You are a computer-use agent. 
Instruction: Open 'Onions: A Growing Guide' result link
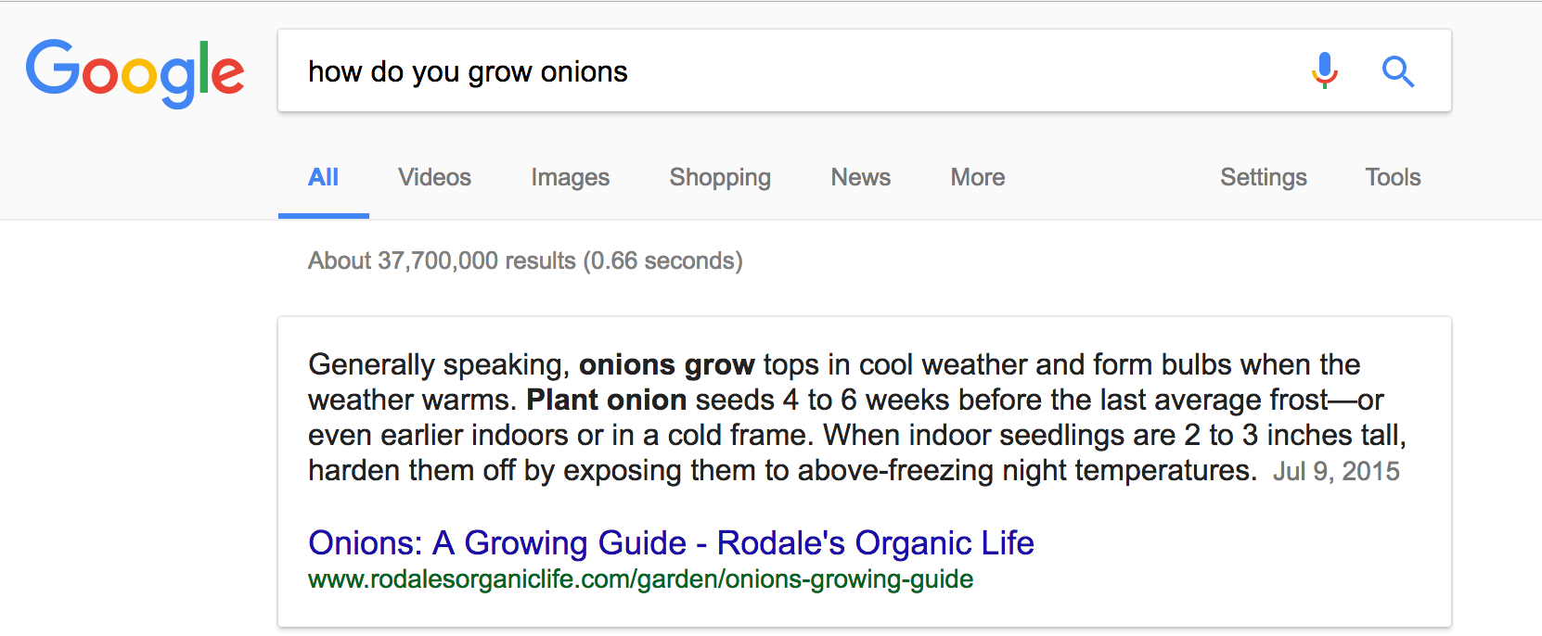671,542
